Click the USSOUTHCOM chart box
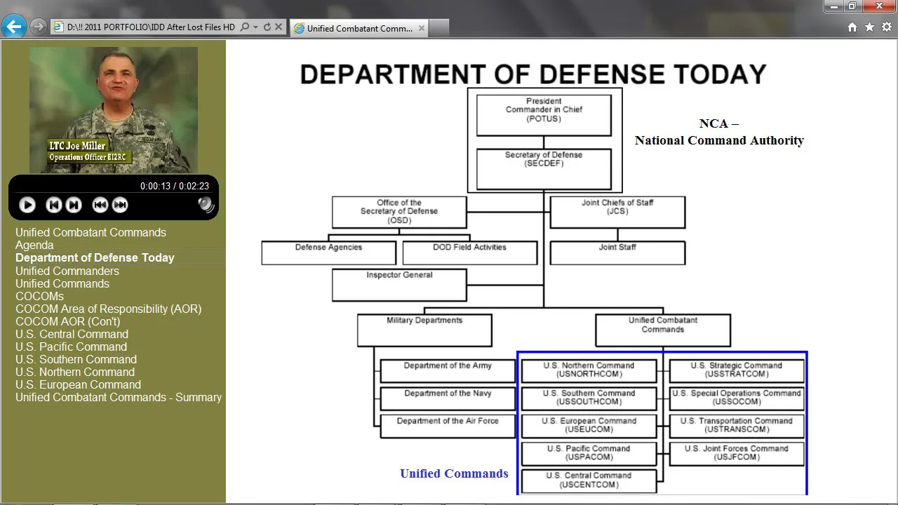This screenshot has width=898, height=505. pyautogui.click(x=589, y=398)
